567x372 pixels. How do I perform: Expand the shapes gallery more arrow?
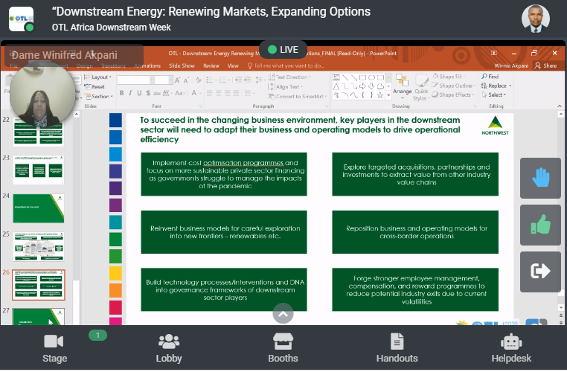coord(388,95)
